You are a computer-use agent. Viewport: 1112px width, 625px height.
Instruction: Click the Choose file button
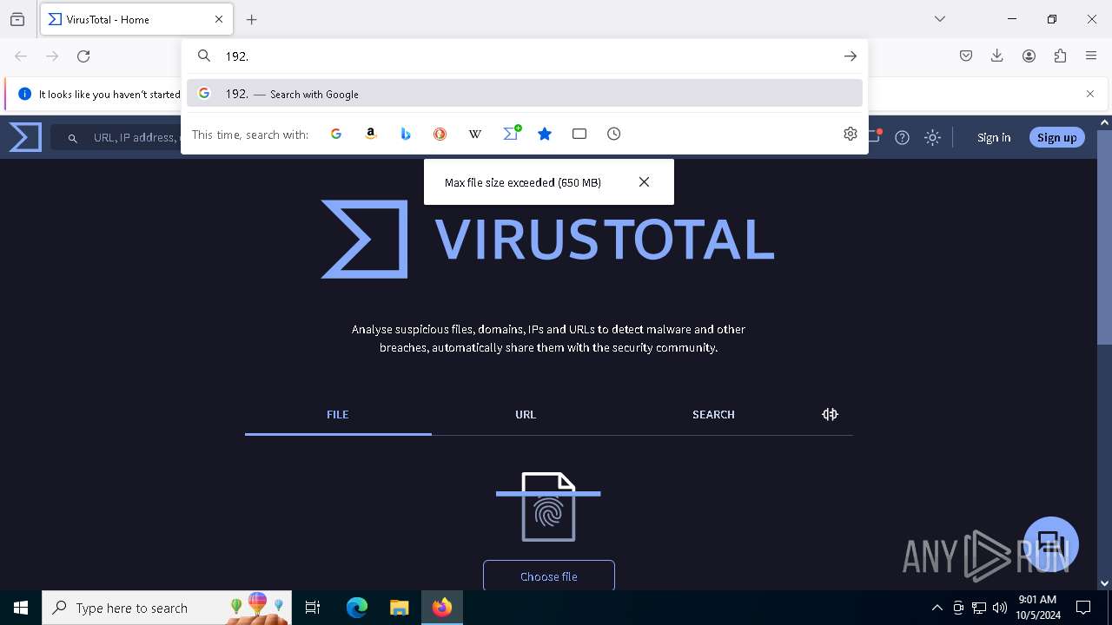[549, 576]
